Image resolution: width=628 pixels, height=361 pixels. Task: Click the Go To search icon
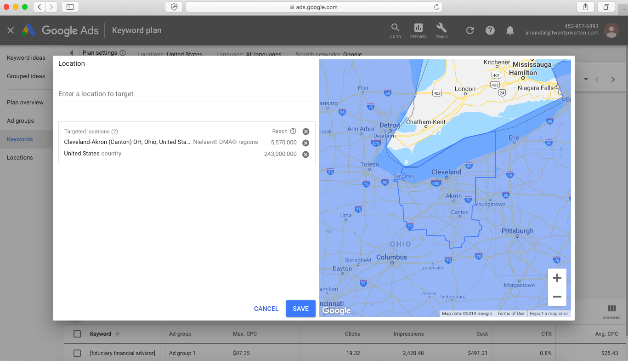395,30
